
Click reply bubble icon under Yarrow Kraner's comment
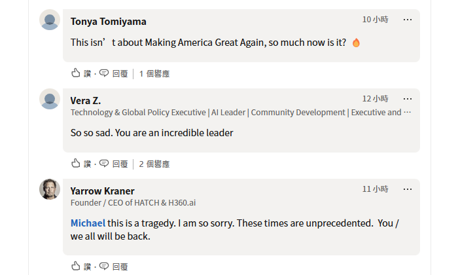coord(104,266)
